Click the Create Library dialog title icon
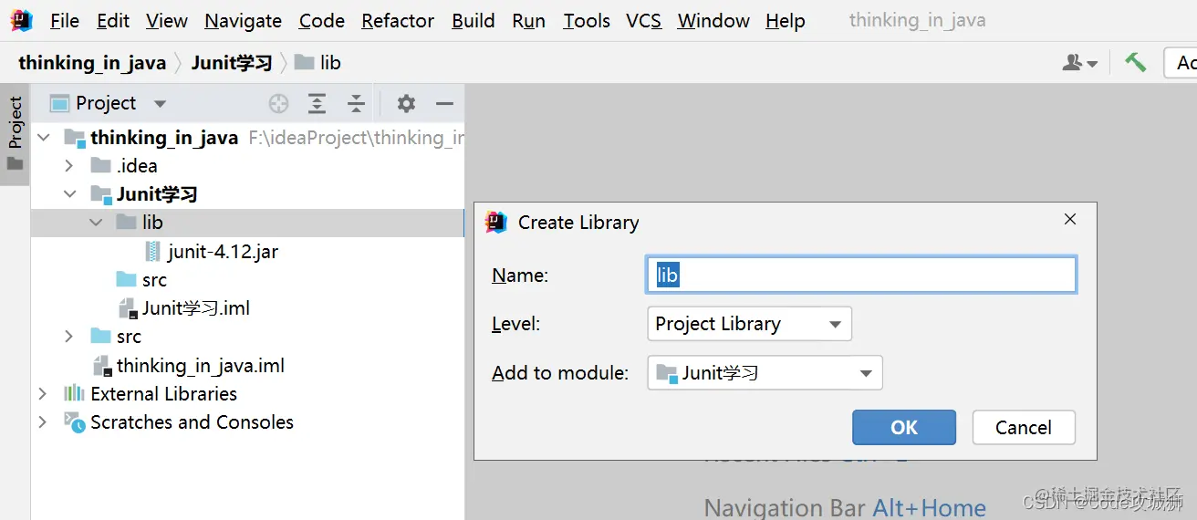 pos(496,222)
